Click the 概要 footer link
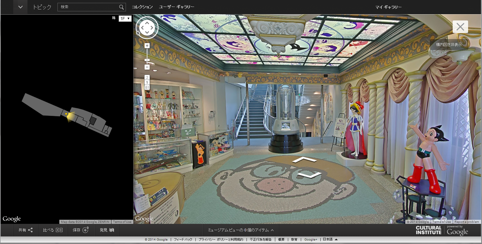Viewport: 482px width, 244px height. coord(281,240)
